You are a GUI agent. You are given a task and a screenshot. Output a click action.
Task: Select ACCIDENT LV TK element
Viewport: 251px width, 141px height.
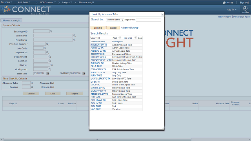(x=99, y=45)
